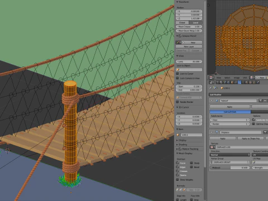Enable Lock Camera to View checkbox
The height and width of the screenshot is (201, 268).
coord(178,78)
